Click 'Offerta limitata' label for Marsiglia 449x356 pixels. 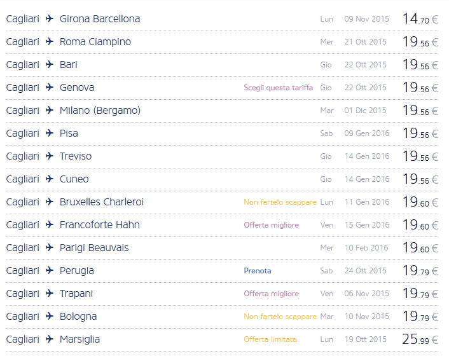[270, 339]
